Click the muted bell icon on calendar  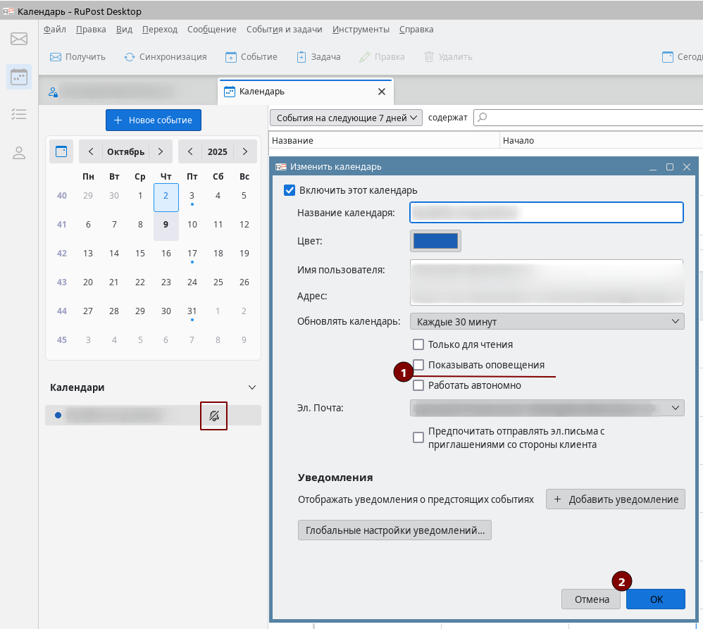[x=214, y=416]
